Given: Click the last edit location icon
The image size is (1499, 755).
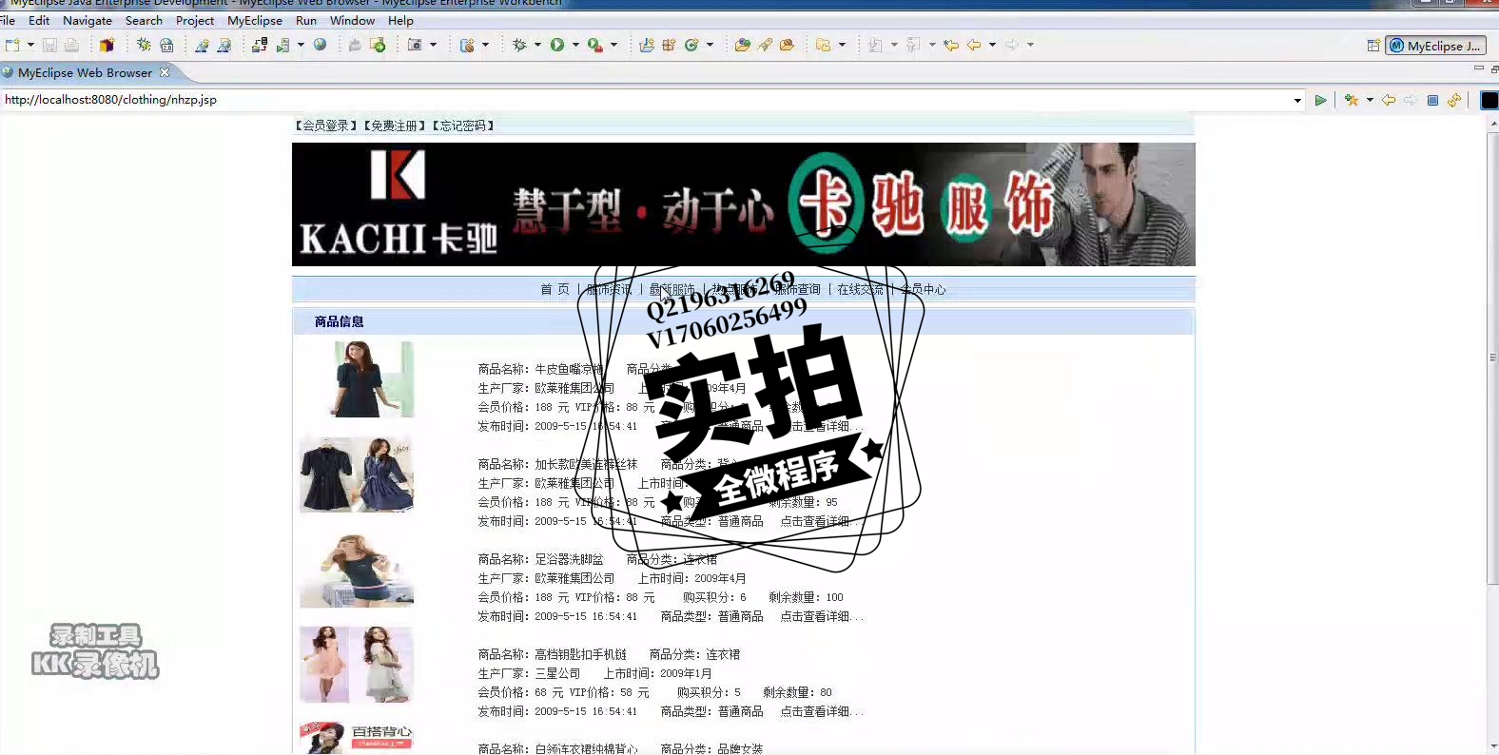Looking at the screenshot, I should (x=951, y=45).
